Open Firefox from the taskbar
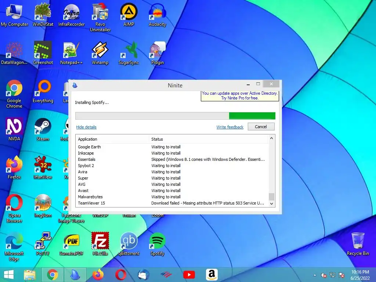 (x=98, y=275)
